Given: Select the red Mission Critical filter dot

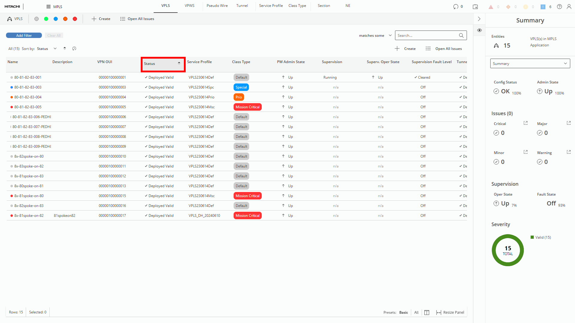Looking at the screenshot, I should pyautogui.click(x=75, y=19).
